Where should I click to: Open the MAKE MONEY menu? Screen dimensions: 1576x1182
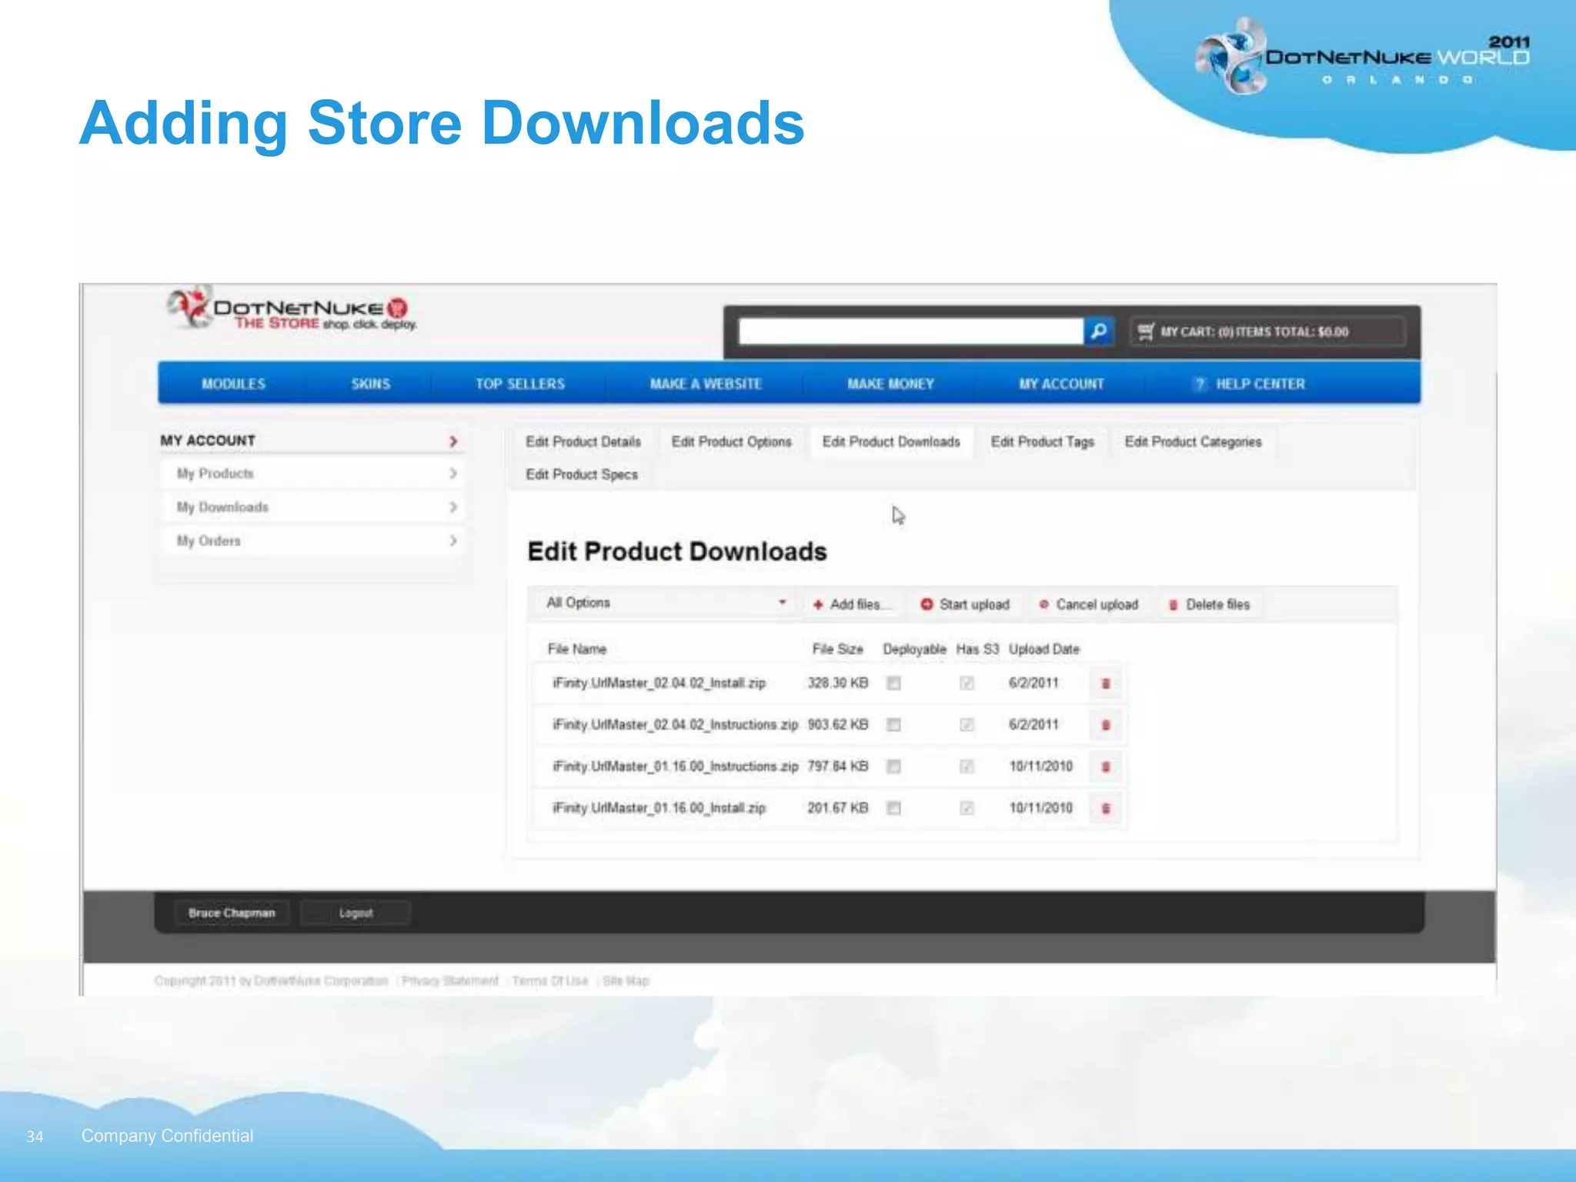tap(890, 384)
